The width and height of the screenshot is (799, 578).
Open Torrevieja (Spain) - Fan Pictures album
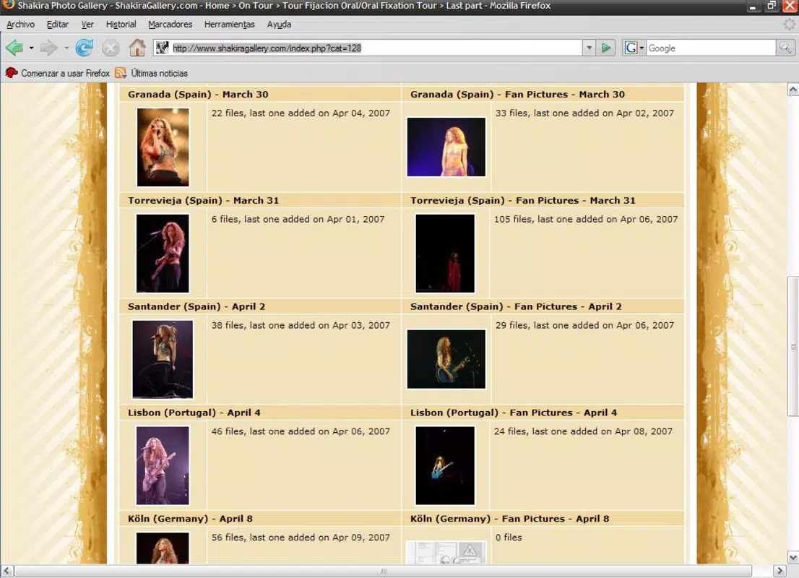pyautogui.click(x=523, y=200)
